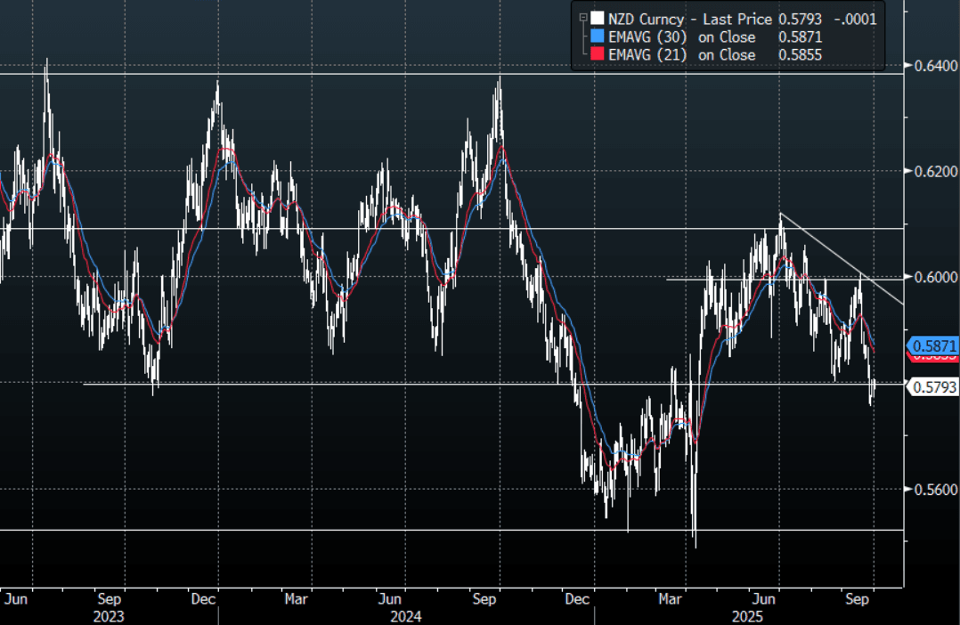Click the white NZD Curncy color swatch
This screenshot has width=960, height=625.
pyautogui.click(x=596, y=18)
